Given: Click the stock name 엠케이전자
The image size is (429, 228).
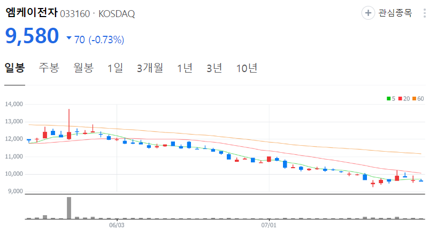Looking at the screenshot, I should coord(32,13).
